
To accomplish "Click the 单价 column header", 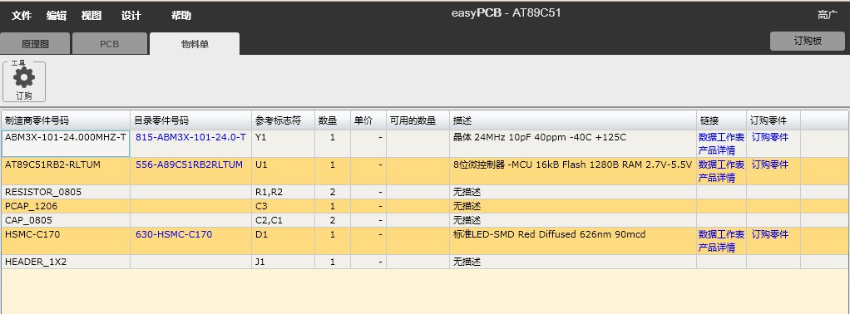I will click(368, 120).
